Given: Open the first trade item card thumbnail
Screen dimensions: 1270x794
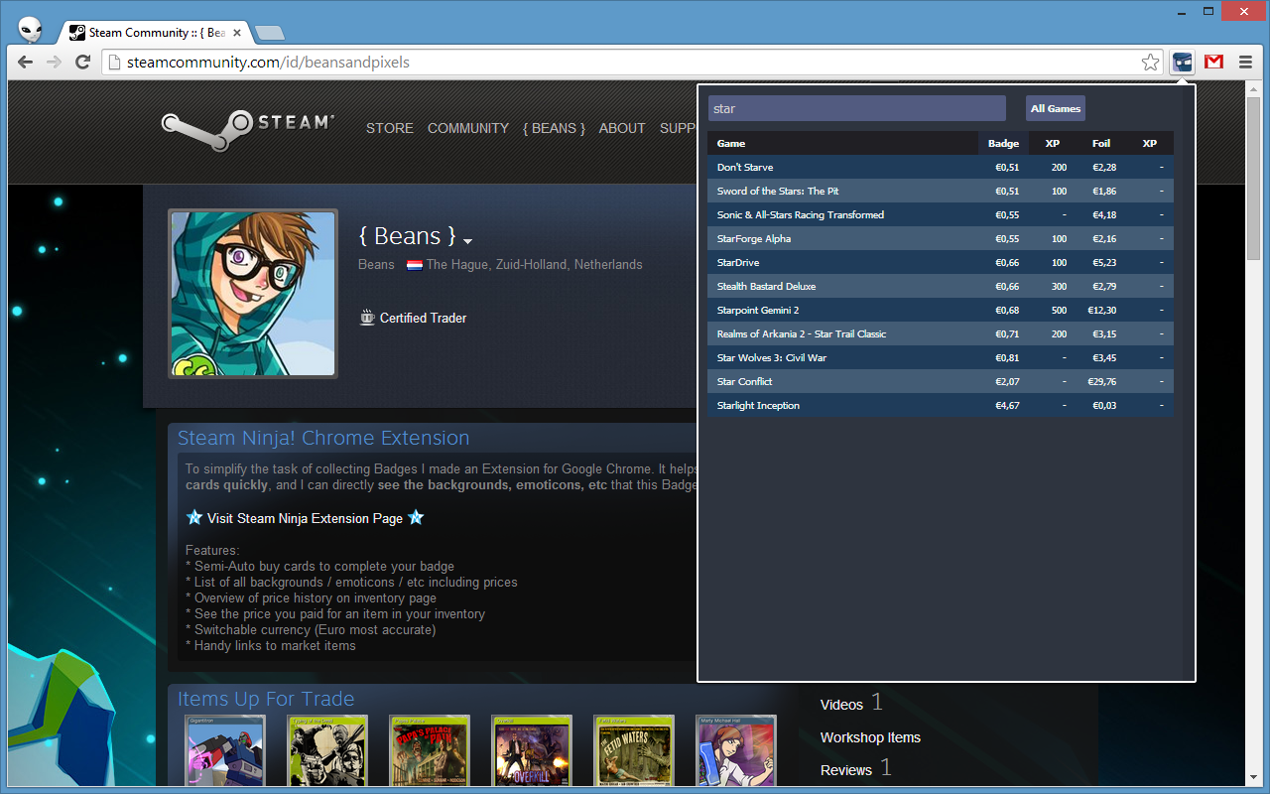Looking at the screenshot, I should pos(225,753).
